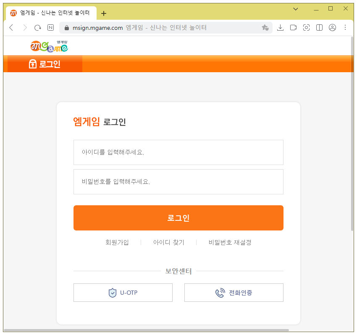
Task: Minimize the browser window
Action: point(316,9)
